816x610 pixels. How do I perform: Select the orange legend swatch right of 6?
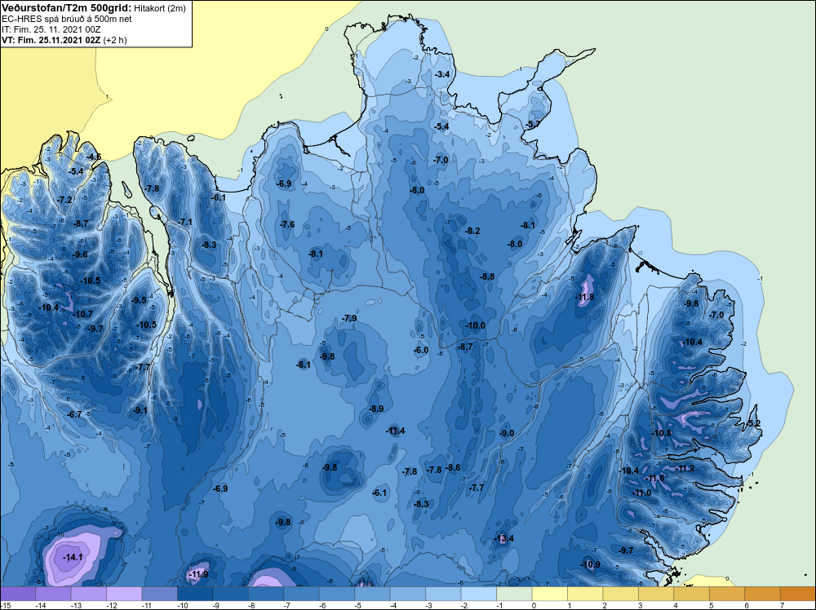[x=762, y=594]
